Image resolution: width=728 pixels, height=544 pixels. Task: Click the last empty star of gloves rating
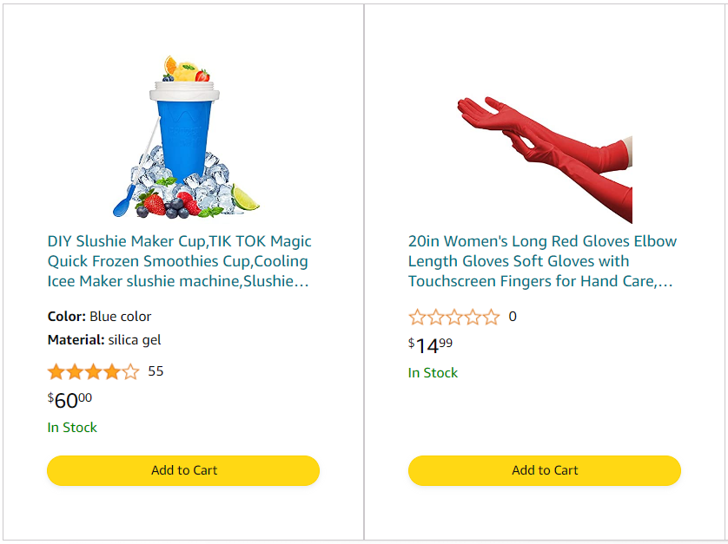pyautogui.click(x=491, y=317)
